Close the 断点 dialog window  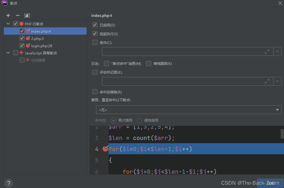(x=280, y=3)
